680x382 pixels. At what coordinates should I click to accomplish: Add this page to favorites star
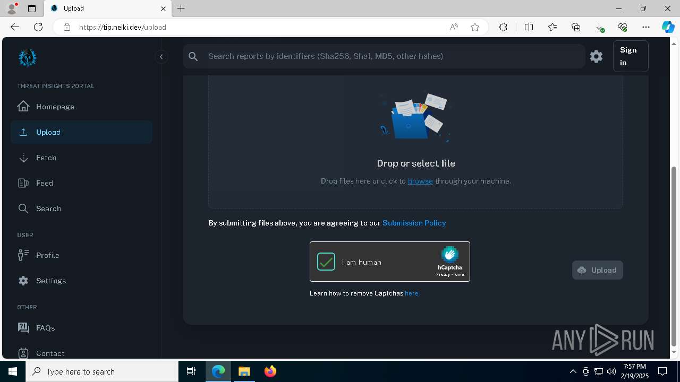[475, 27]
